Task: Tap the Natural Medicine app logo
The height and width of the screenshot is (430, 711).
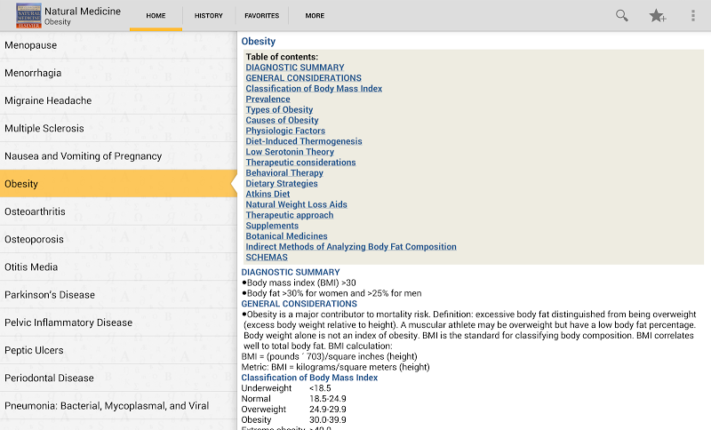Action: (28, 15)
